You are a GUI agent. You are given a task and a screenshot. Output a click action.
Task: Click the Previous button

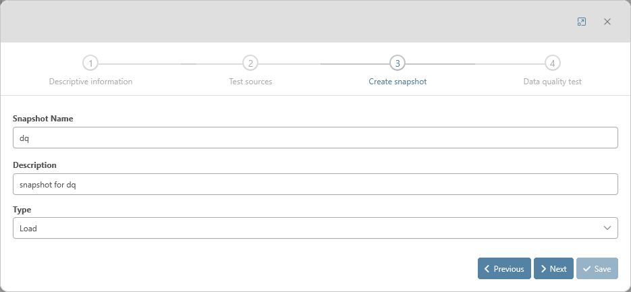(504, 268)
